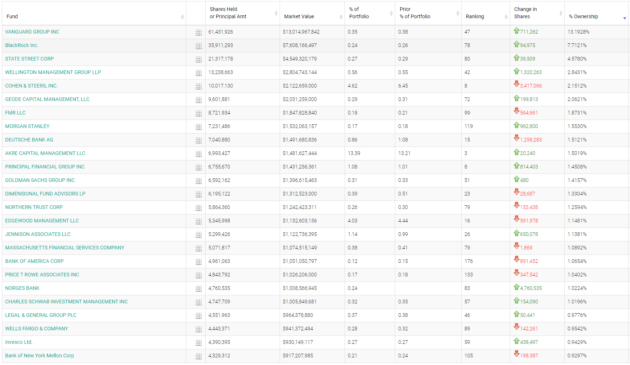Open MORGAN STANLEY fund link

[27, 126]
